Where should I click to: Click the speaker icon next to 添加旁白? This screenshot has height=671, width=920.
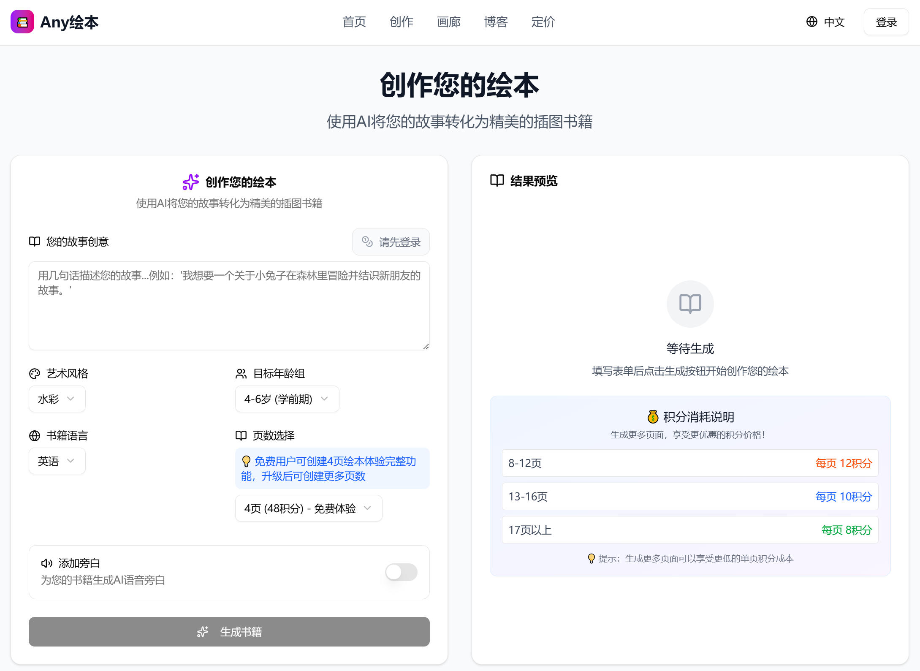[46, 563]
